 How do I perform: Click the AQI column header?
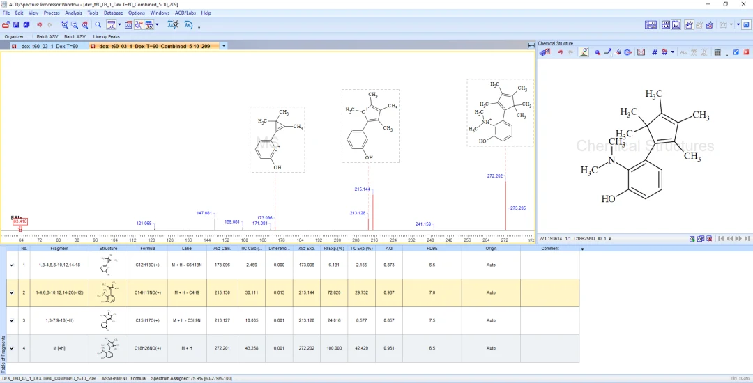[x=389, y=249]
